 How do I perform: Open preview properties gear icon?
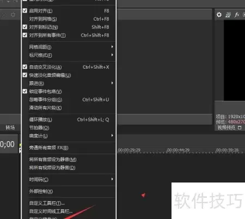(219, 15)
